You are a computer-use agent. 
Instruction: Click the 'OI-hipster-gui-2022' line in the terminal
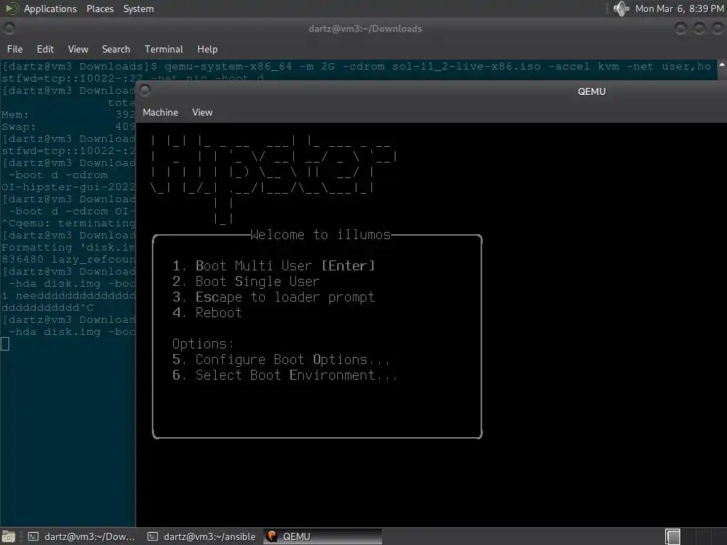point(68,187)
